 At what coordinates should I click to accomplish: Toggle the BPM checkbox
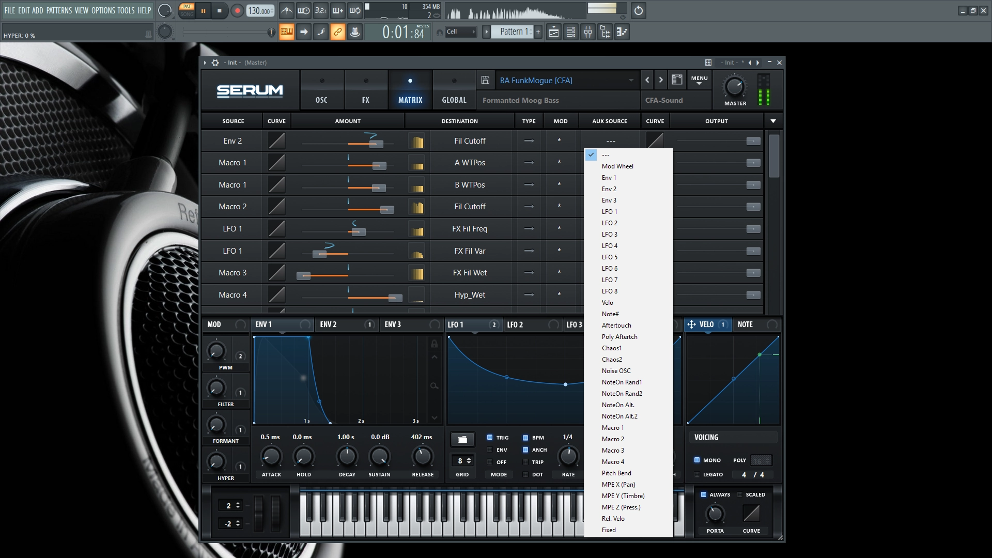click(x=525, y=438)
